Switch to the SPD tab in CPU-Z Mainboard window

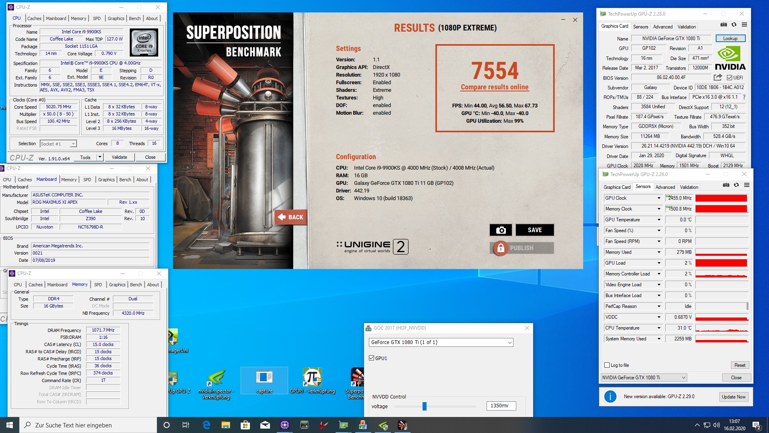pos(87,180)
